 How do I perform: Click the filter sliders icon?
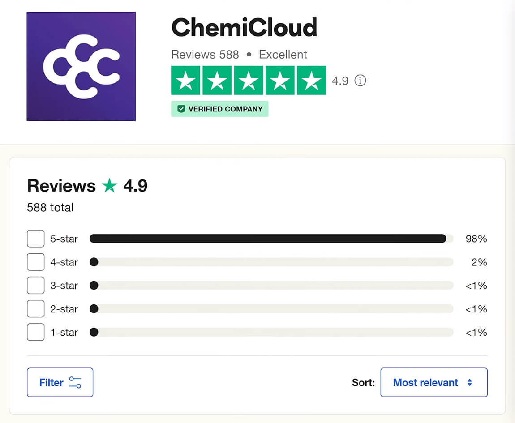pos(75,382)
